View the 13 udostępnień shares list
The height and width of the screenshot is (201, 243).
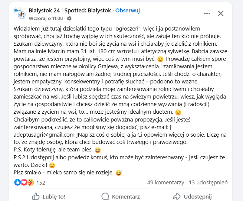(208, 183)
